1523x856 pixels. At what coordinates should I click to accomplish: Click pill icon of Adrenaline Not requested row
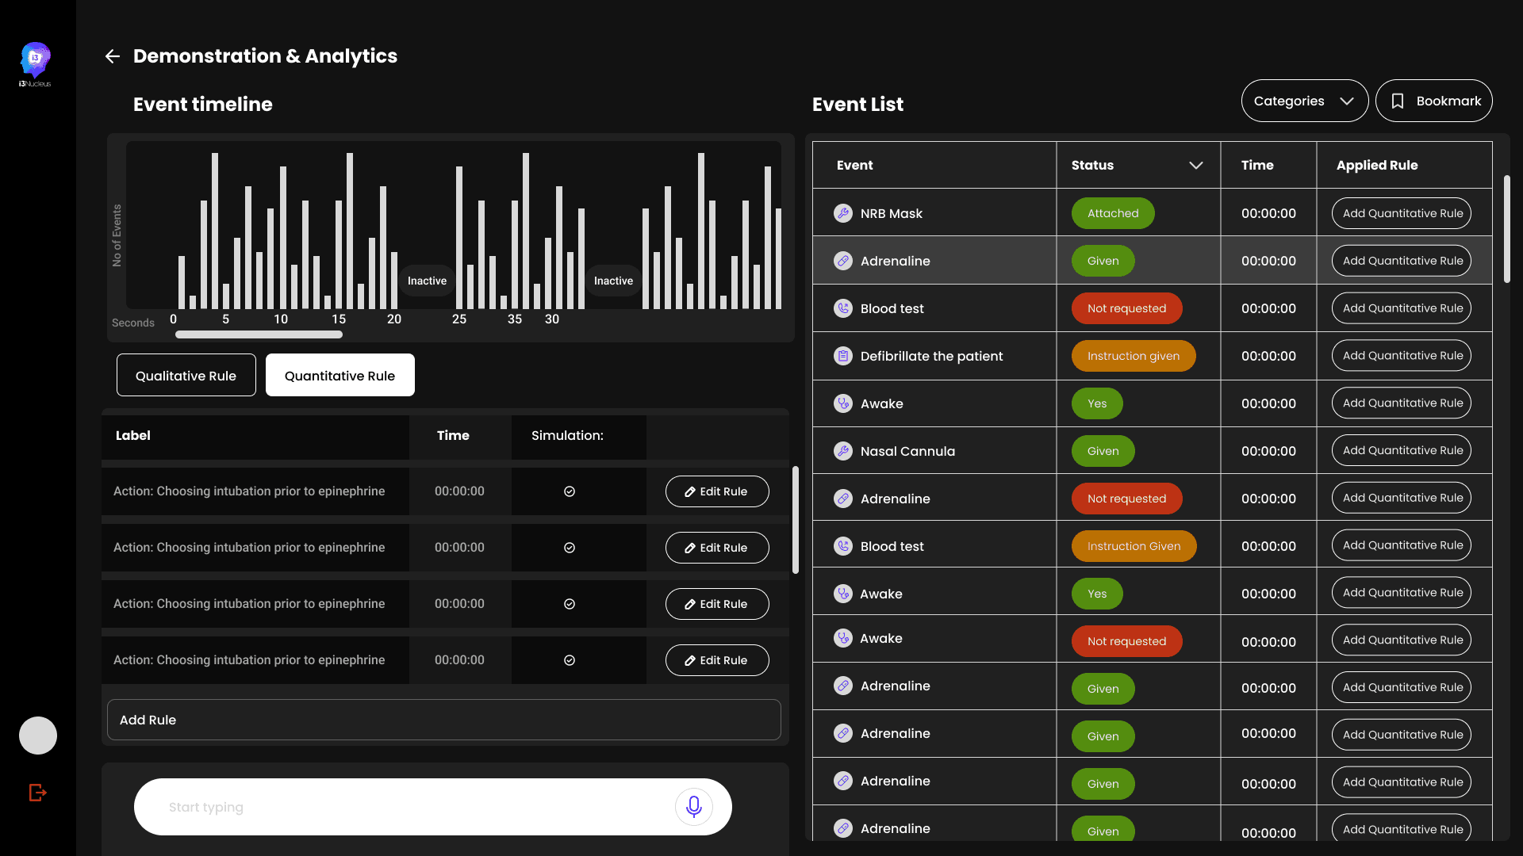coord(843,499)
